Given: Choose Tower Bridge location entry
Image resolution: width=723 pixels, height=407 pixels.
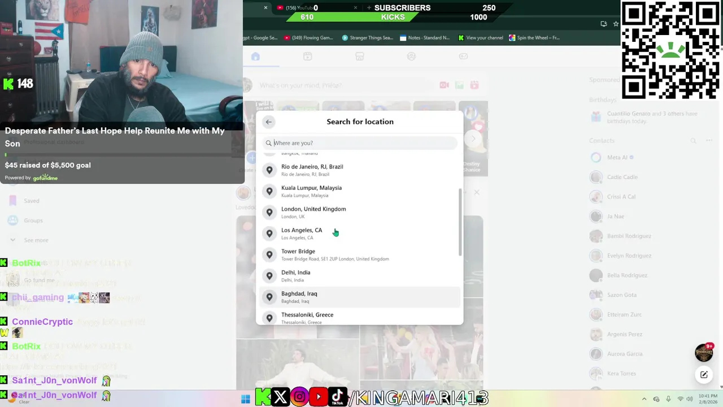Looking at the screenshot, I should coord(360,255).
